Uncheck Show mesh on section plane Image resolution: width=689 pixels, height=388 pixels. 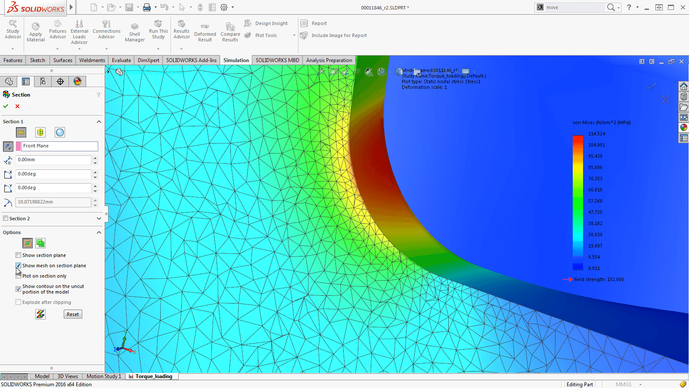click(x=18, y=266)
